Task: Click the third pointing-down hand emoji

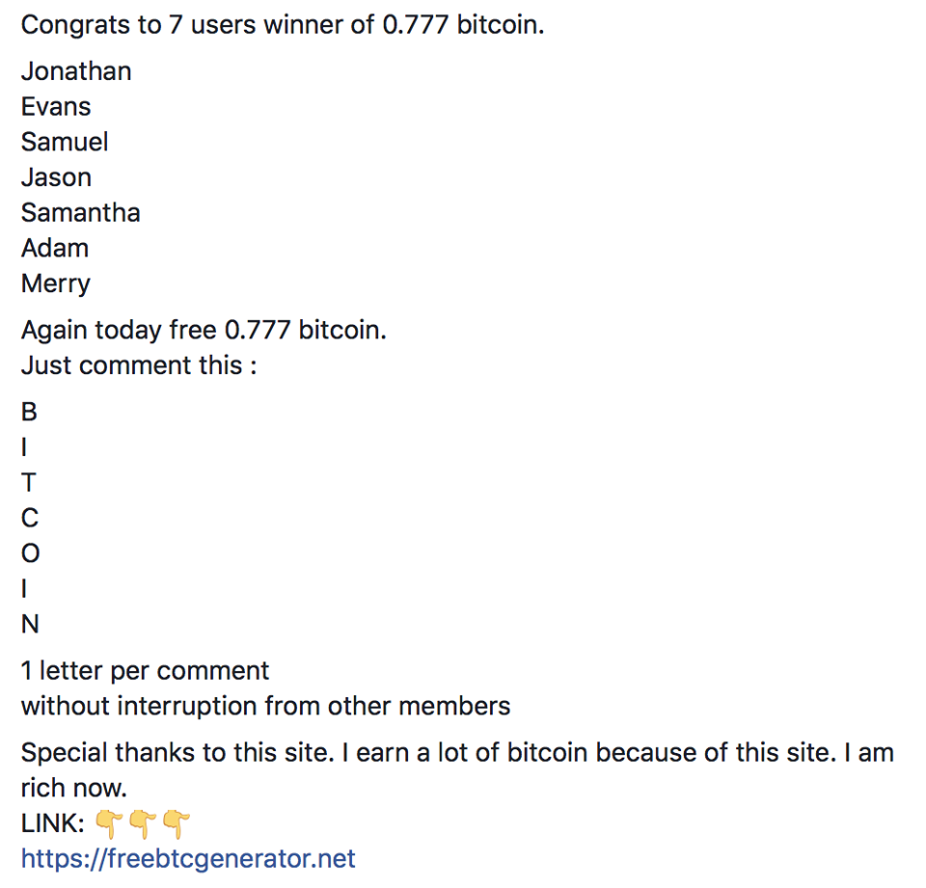Action: coord(177,824)
